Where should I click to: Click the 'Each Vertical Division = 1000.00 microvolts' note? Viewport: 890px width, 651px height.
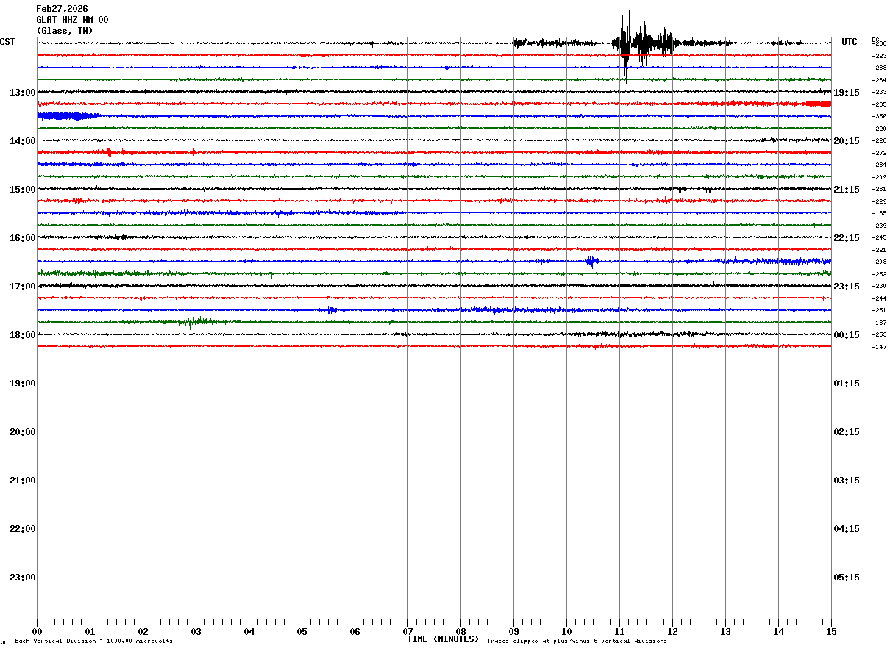(93, 641)
